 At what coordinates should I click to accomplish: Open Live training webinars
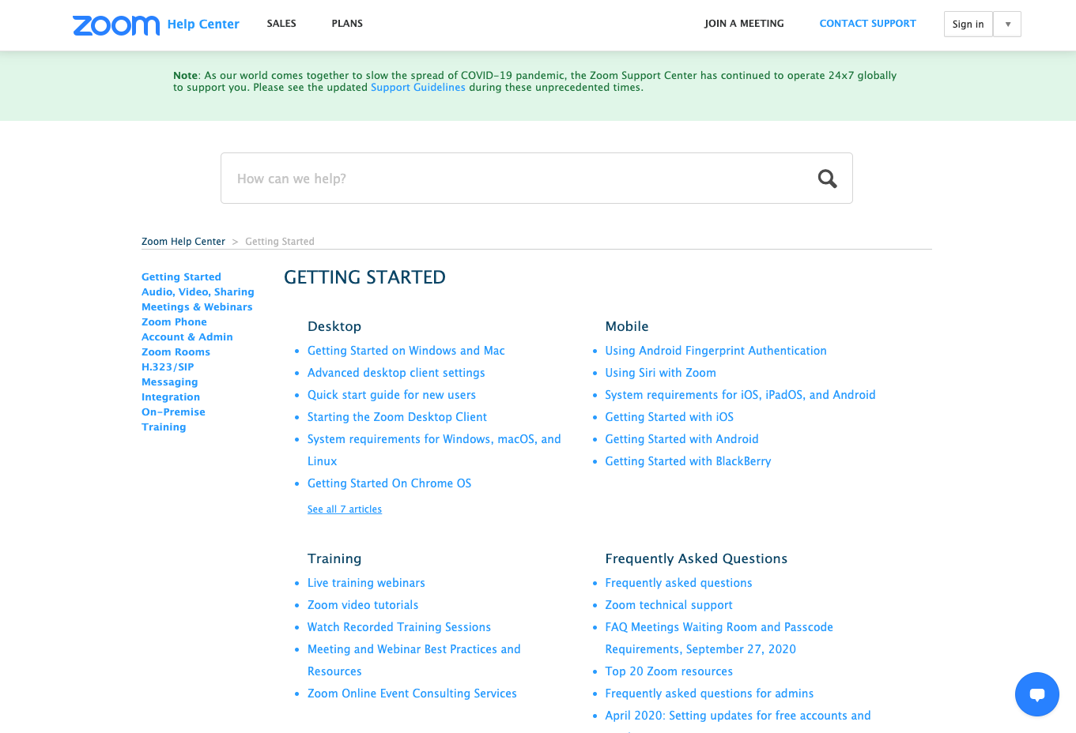(366, 583)
